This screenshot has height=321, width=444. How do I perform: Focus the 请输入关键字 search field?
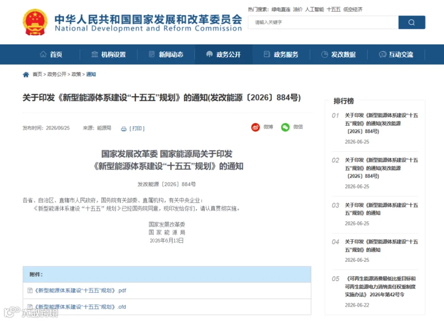323,22
